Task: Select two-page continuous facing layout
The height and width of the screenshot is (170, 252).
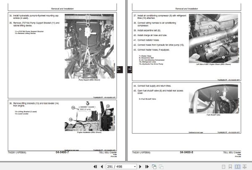Action: (244, 167)
